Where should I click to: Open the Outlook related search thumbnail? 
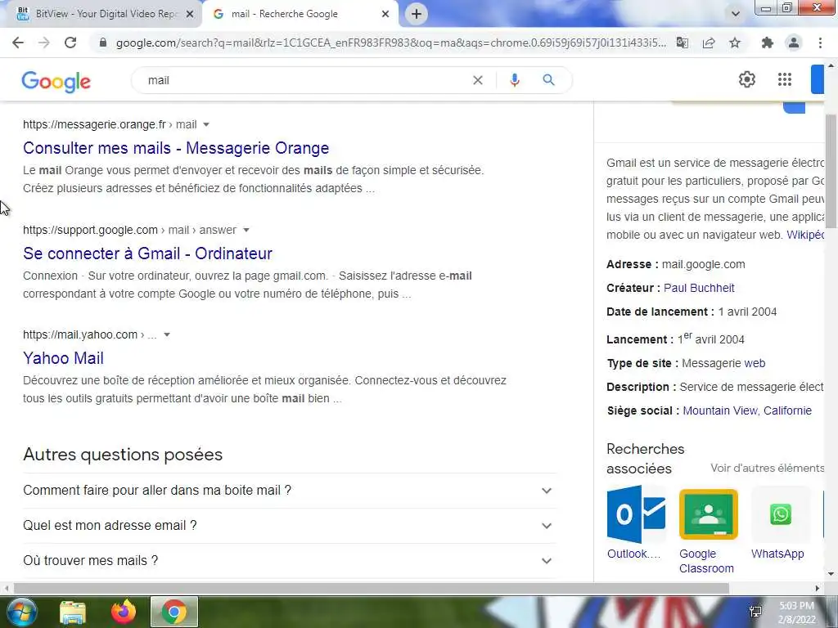tap(636, 514)
